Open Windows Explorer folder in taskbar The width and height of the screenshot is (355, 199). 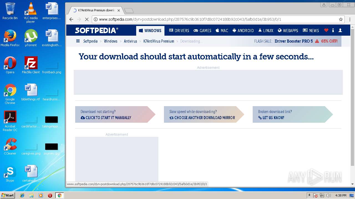[31, 195]
